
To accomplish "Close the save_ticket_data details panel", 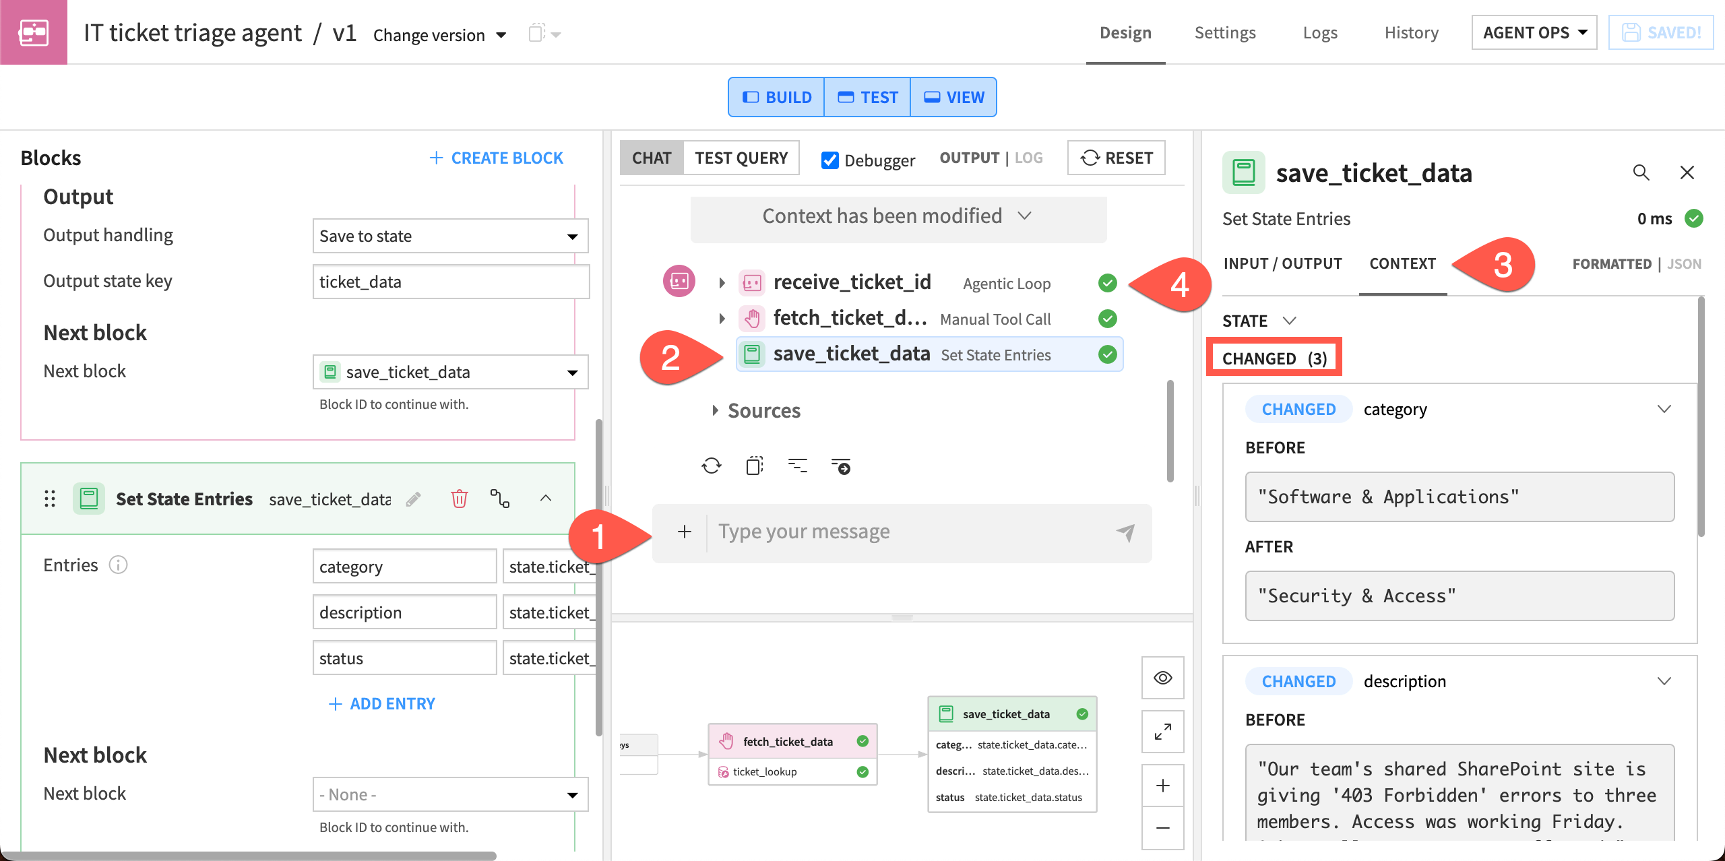I will coord(1687,173).
